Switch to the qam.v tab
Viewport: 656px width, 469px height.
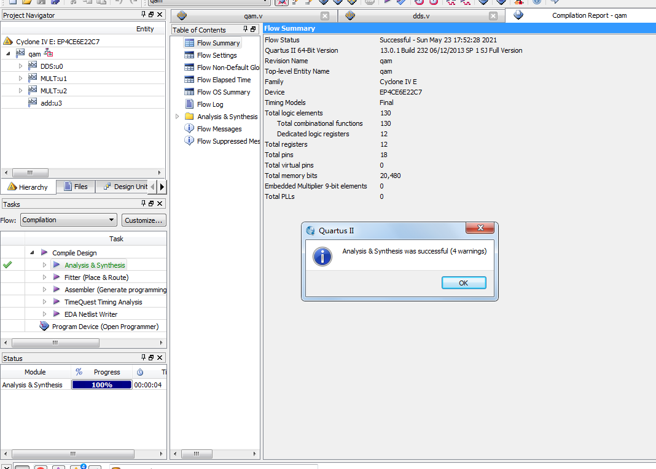pyautogui.click(x=253, y=16)
